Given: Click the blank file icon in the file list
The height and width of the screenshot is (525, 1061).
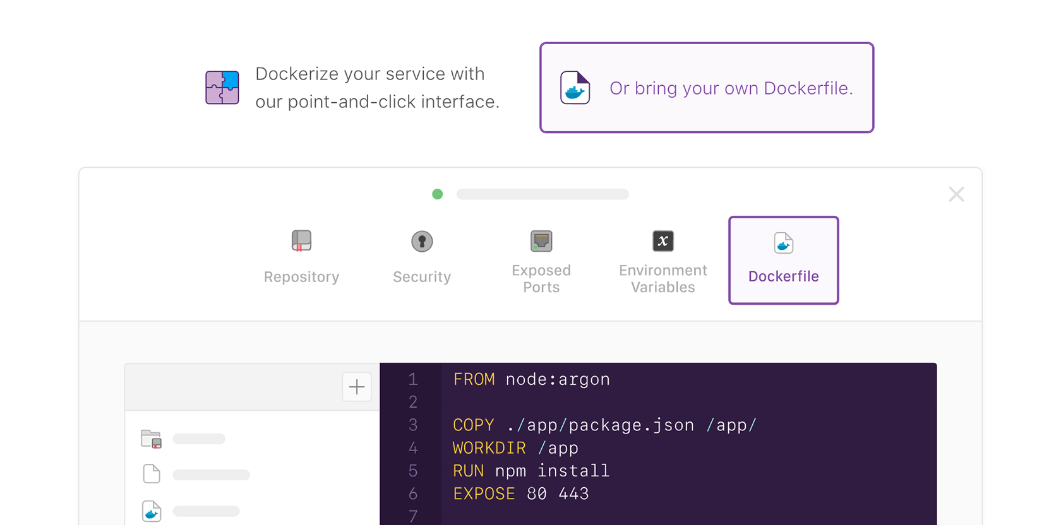Looking at the screenshot, I should pos(152,474).
